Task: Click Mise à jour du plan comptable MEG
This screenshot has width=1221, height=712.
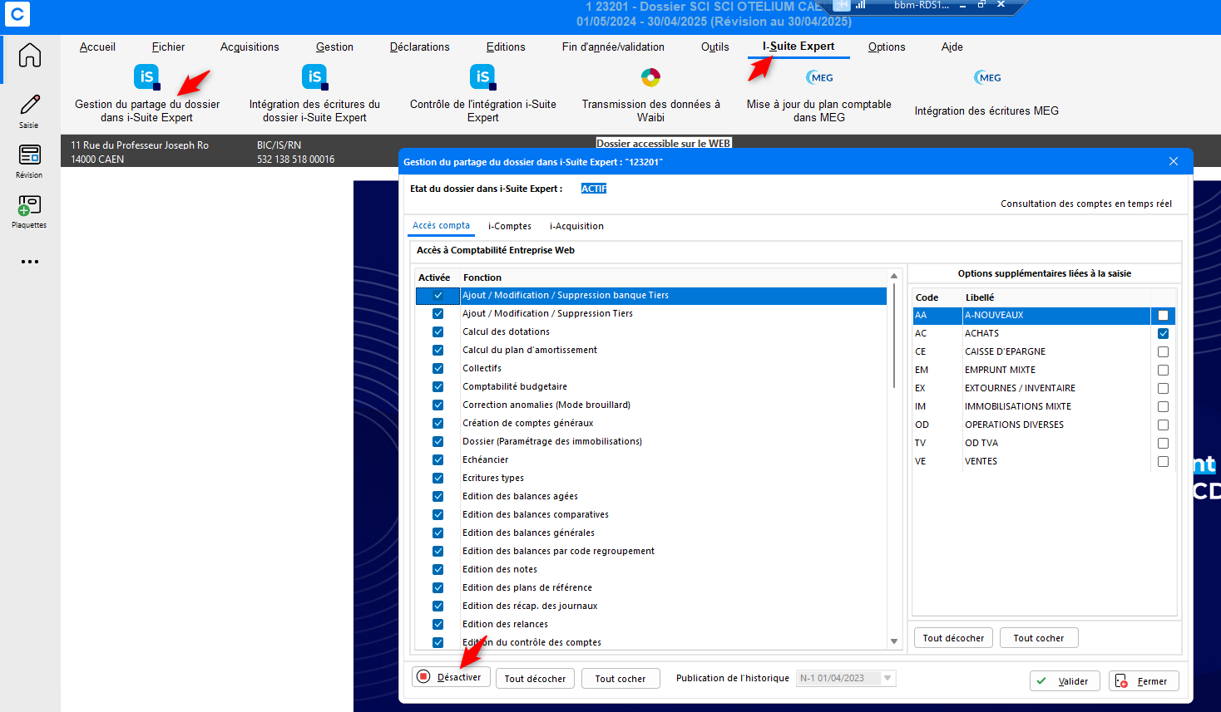Action: point(819,78)
